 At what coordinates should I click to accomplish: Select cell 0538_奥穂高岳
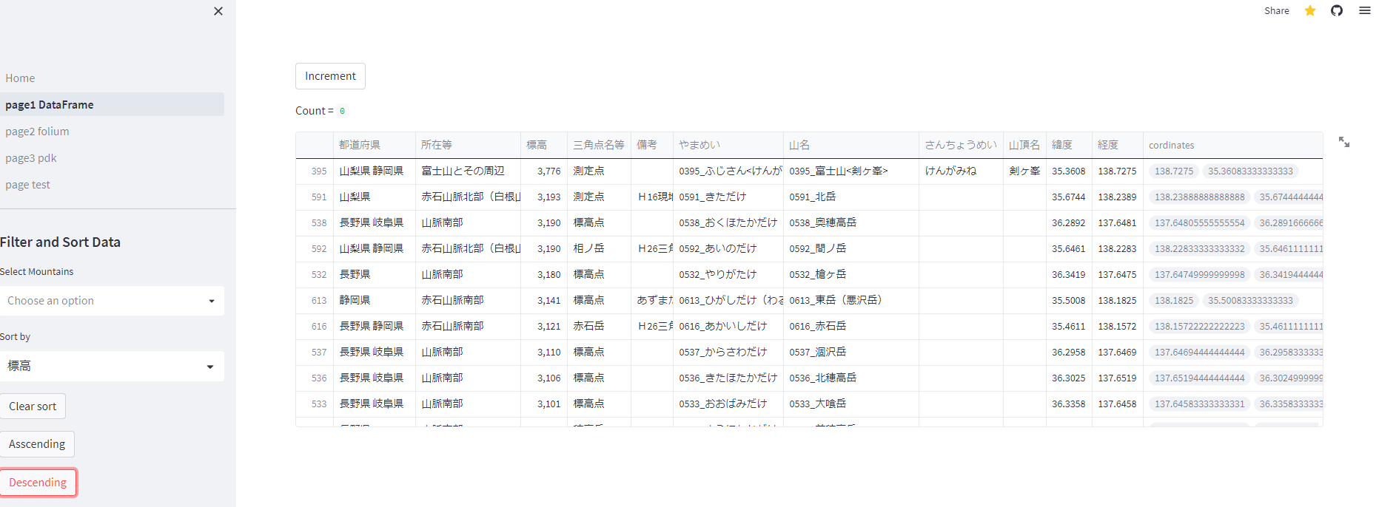(850, 222)
